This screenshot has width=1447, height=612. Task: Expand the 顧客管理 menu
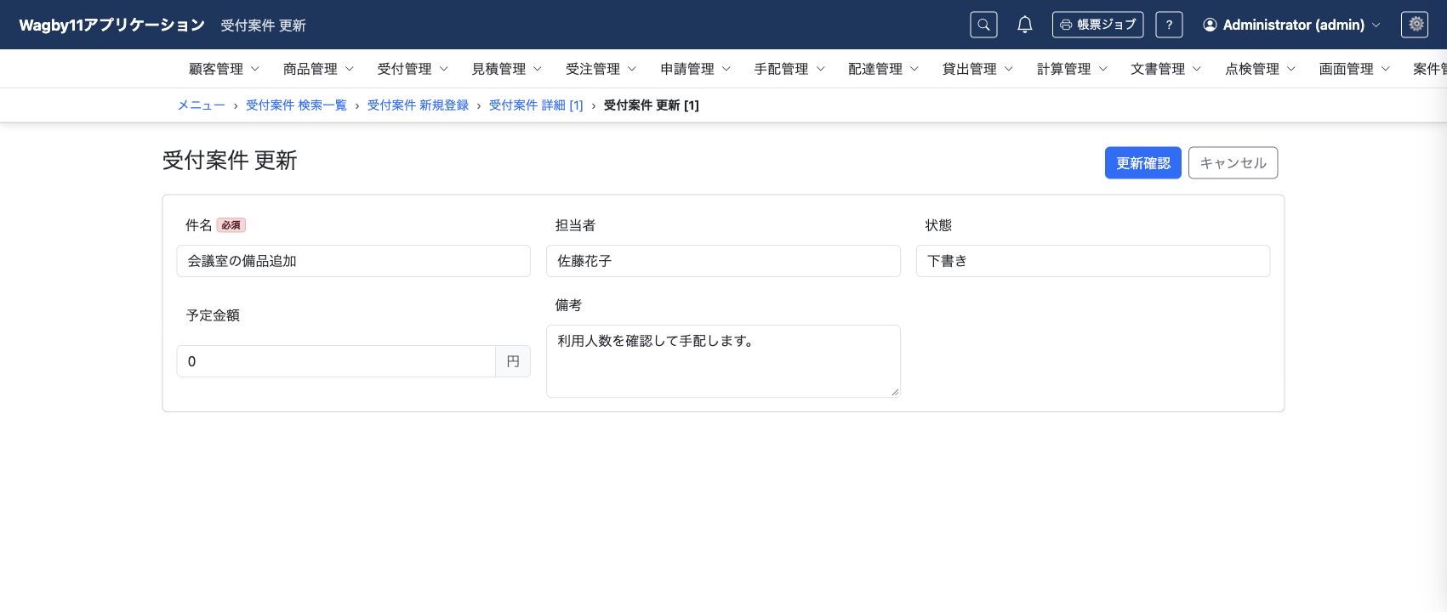[x=224, y=69]
